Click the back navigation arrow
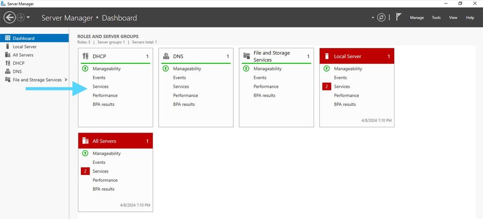Image resolution: width=483 pixels, height=219 pixels. point(10,17)
